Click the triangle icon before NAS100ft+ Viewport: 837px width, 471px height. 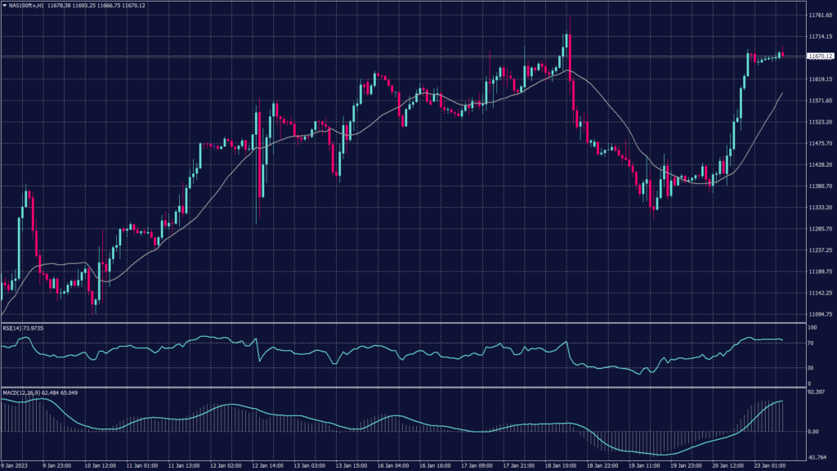click(4, 5)
